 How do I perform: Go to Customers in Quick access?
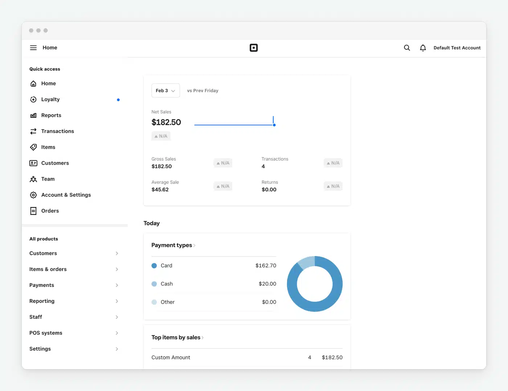(x=55, y=163)
